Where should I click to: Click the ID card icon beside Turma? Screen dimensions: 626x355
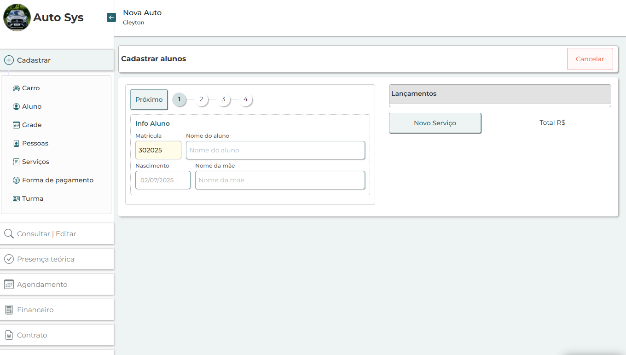click(x=16, y=198)
